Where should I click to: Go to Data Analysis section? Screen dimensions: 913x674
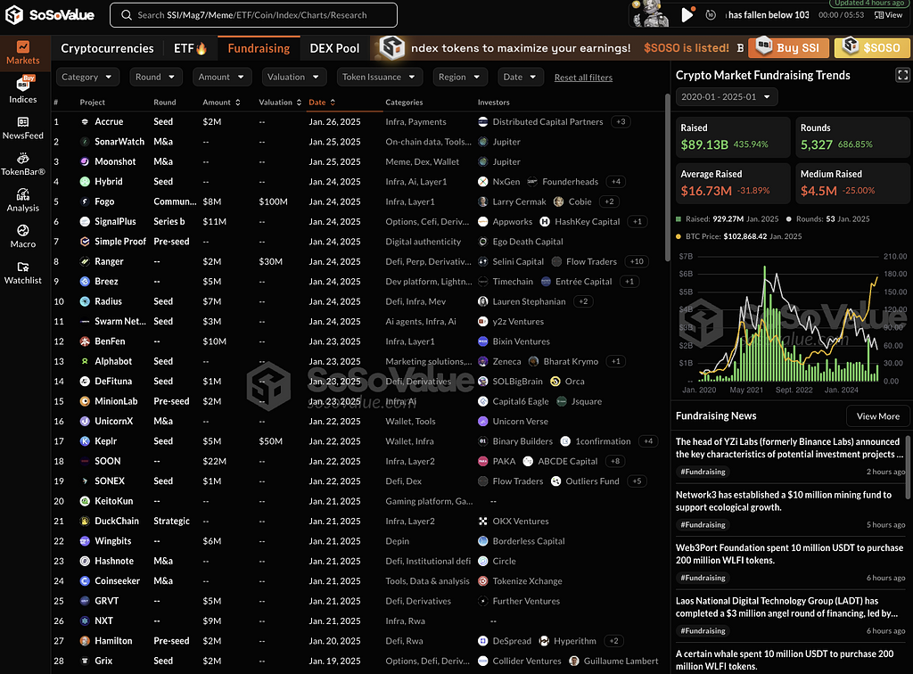point(23,200)
